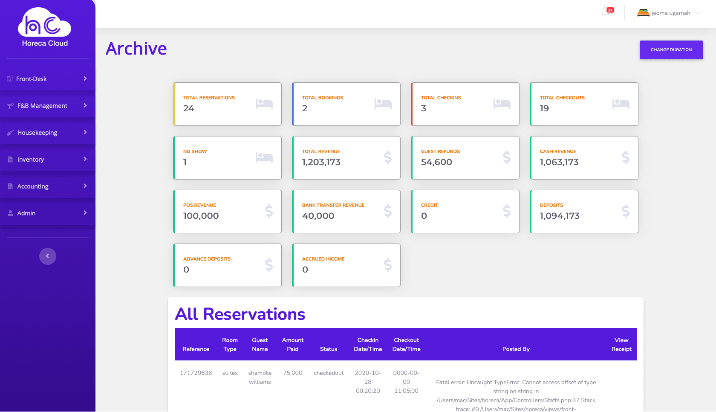716x412 pixels.
Task: Click the Guest Refunds value 54,600
Action: pyautogui.click(x=436, y=162)
